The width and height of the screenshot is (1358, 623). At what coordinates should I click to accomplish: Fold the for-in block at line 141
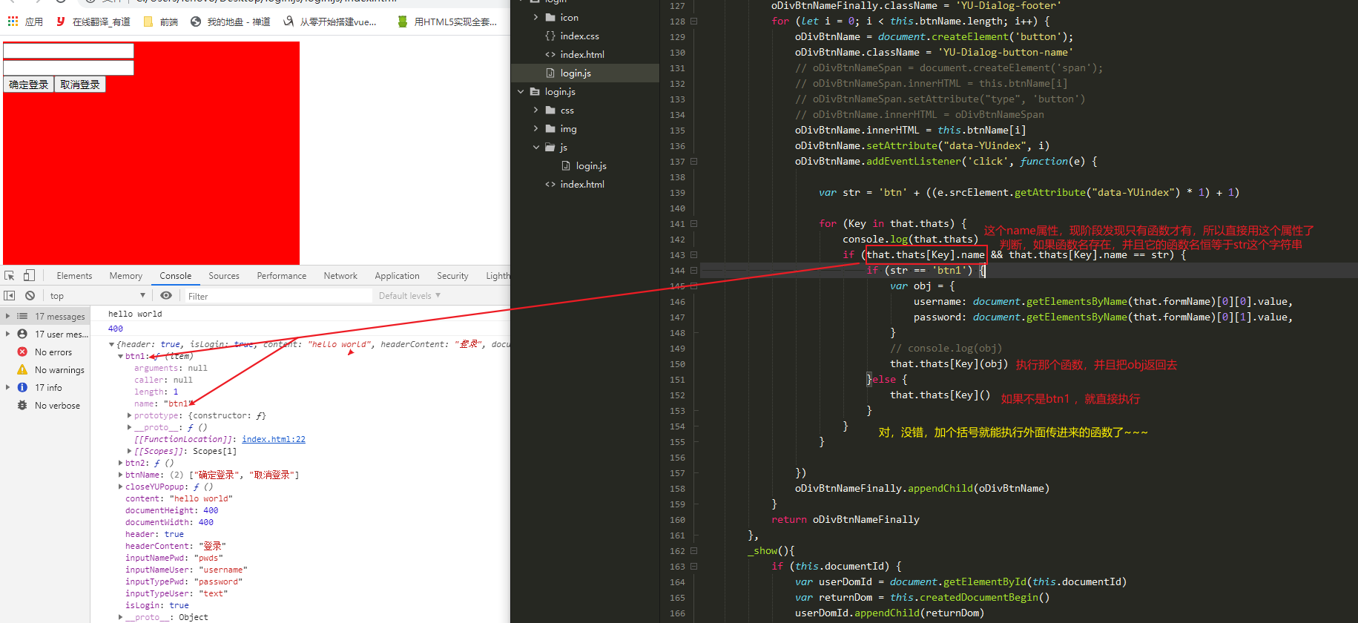694,223
